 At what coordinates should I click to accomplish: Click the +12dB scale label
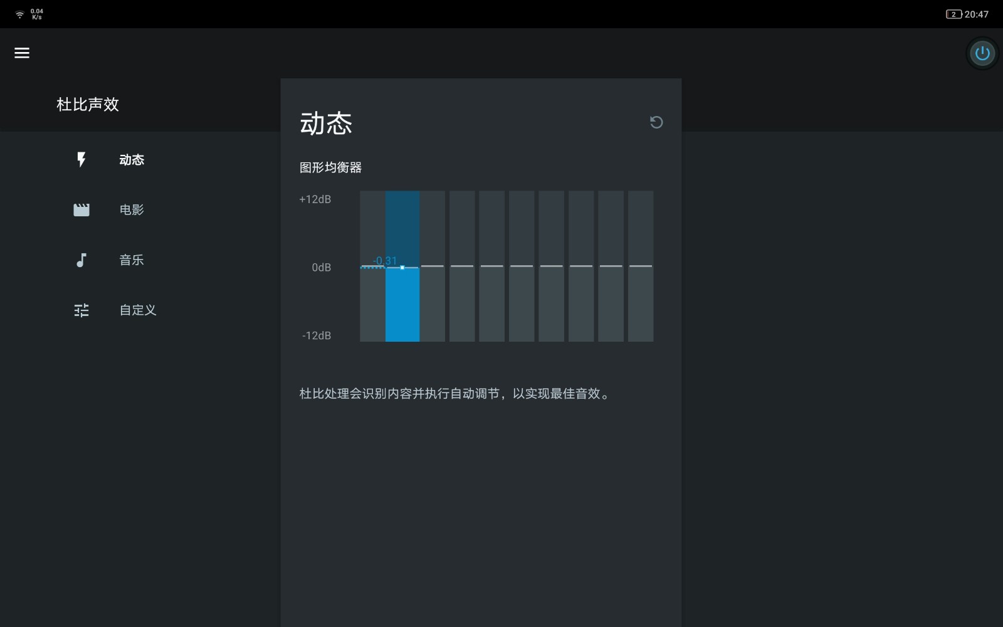315,199
